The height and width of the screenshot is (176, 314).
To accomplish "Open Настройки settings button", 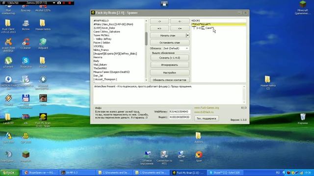I will coord(170,73).
